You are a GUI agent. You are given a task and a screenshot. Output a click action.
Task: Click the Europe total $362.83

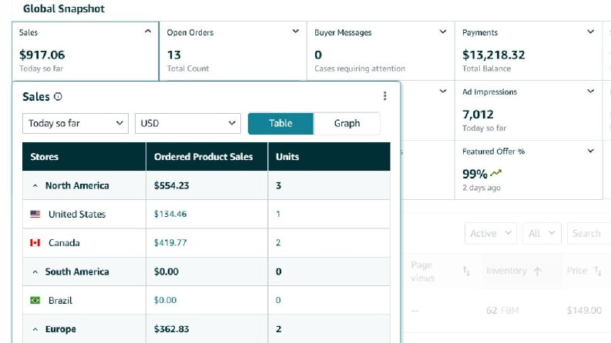point(172,329)
